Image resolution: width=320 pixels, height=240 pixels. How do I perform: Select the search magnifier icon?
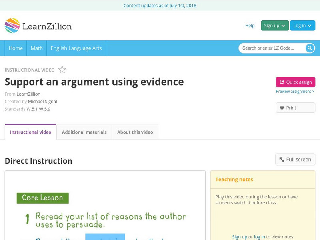point(309,48)
